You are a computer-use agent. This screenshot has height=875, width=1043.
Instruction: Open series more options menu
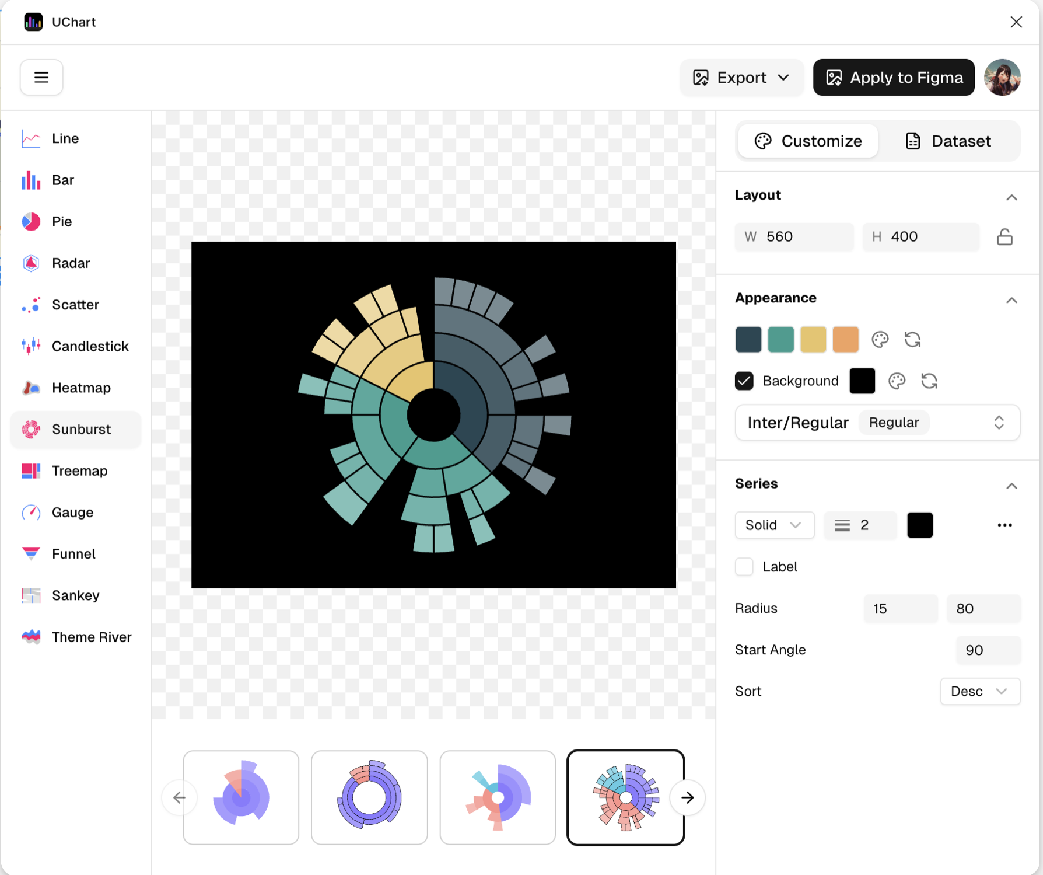click(1005, 525)
